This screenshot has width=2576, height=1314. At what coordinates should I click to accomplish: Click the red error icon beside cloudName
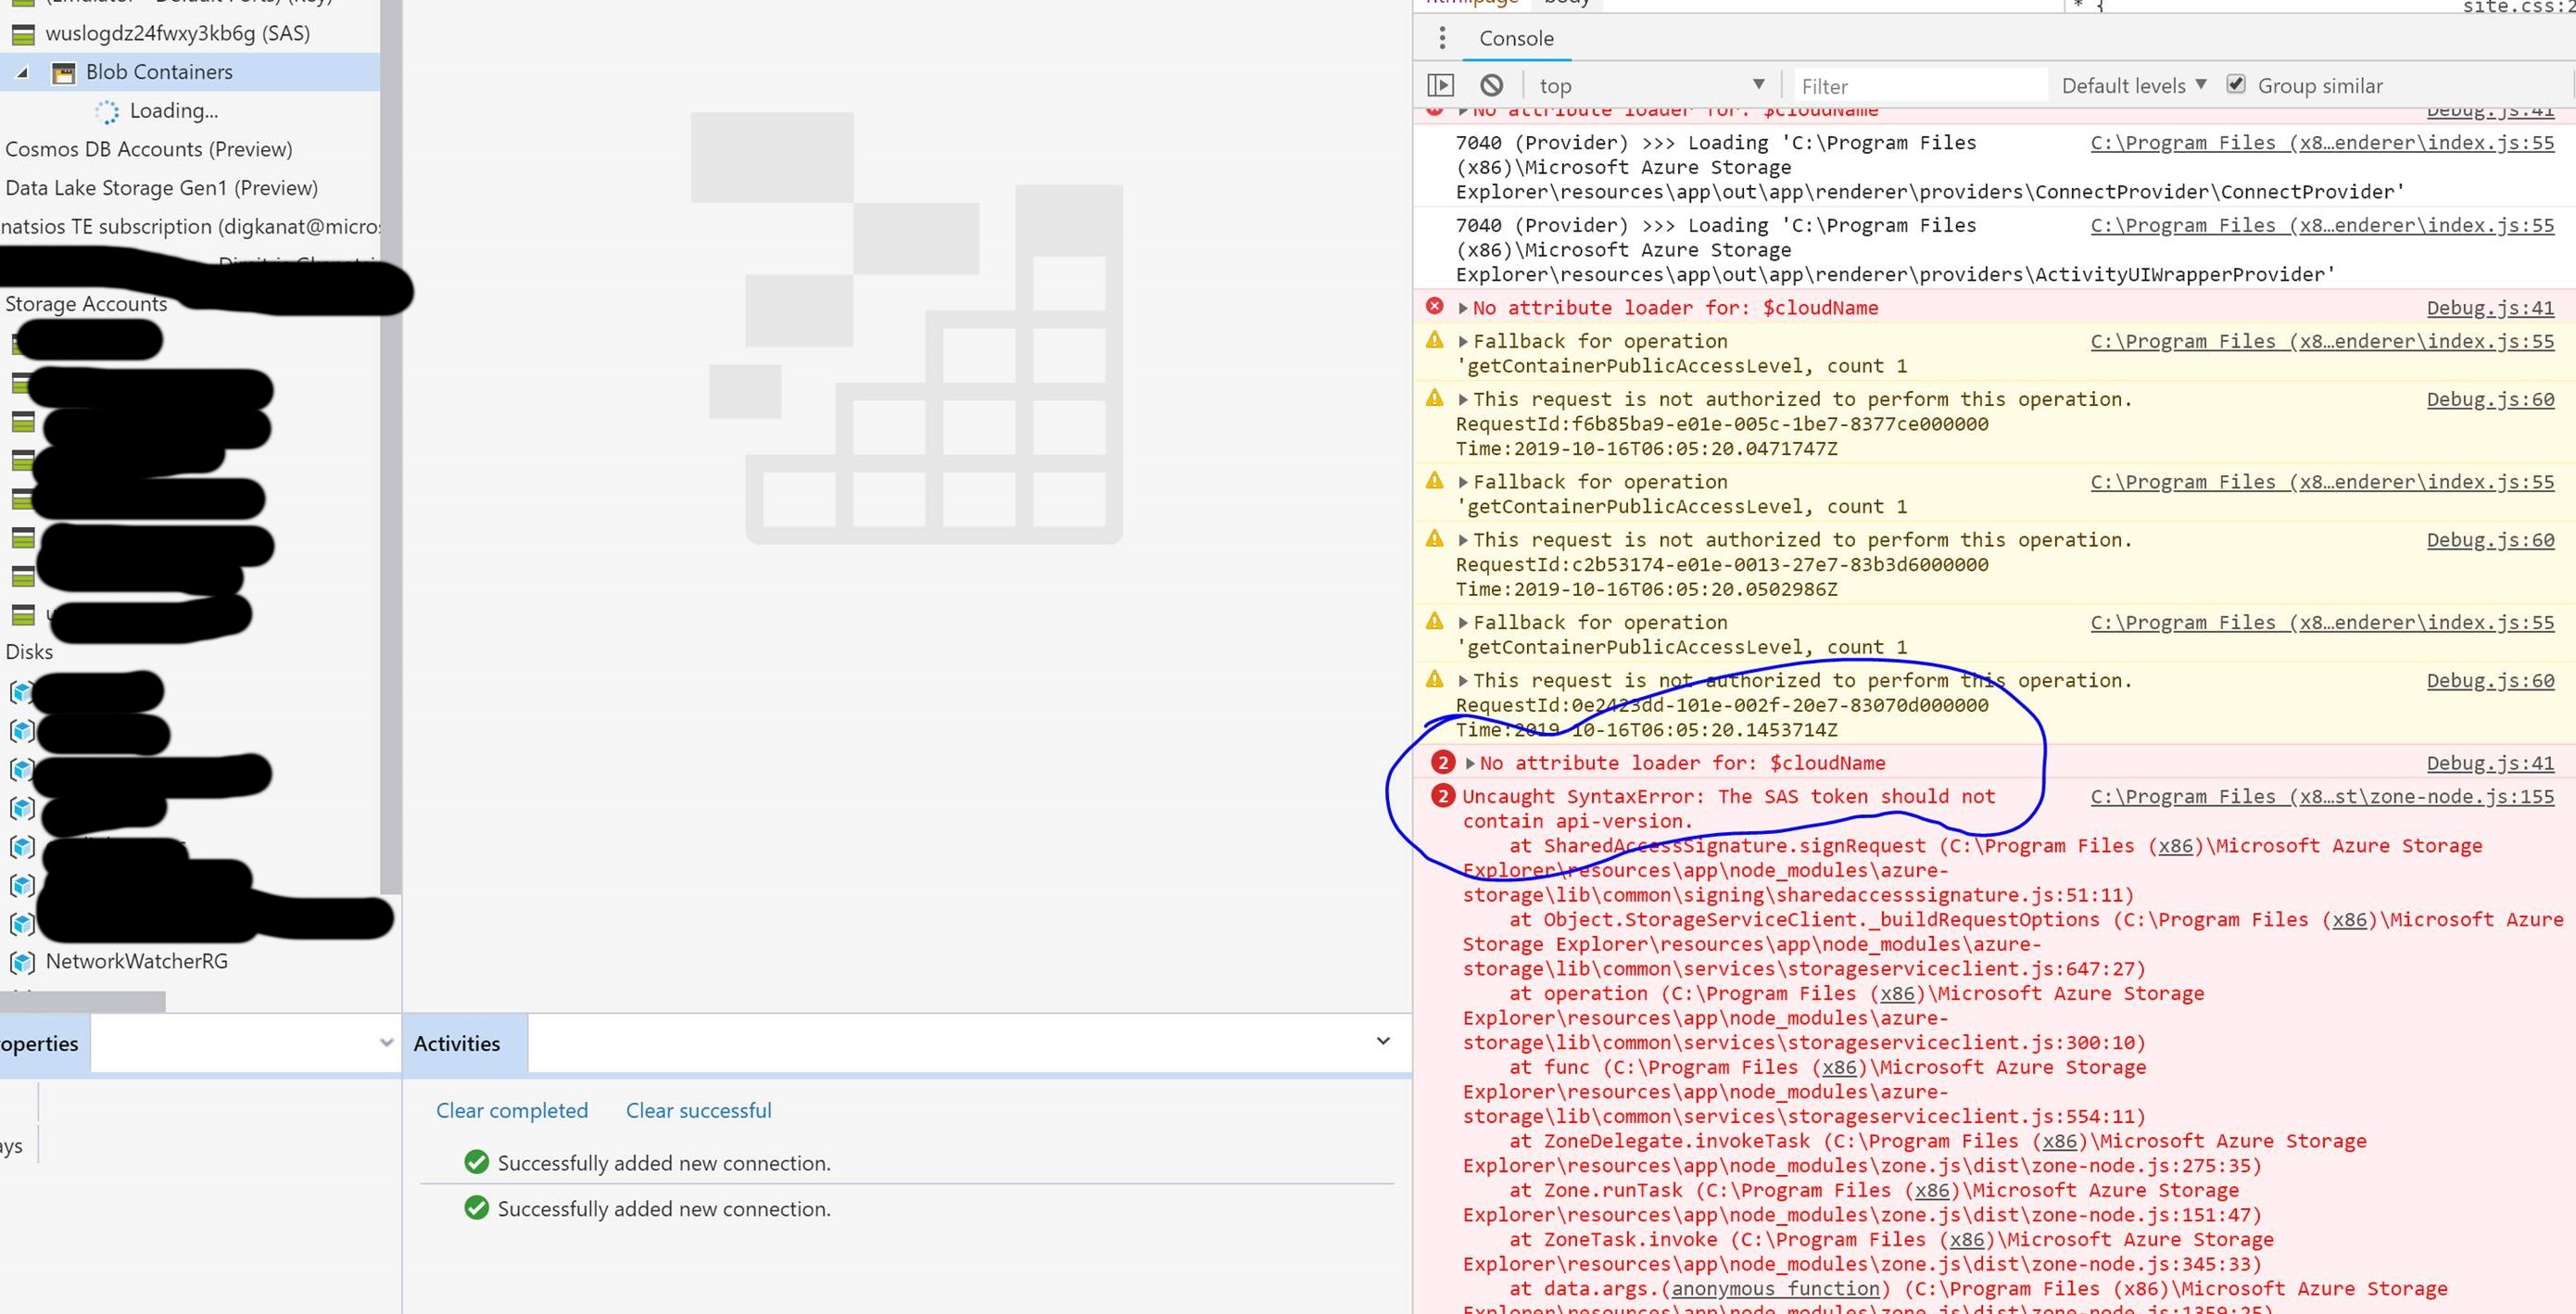[x=1434, y=307]
